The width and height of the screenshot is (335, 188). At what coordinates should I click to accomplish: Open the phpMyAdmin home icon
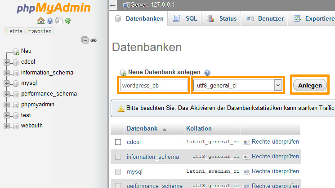[x=41, y=21]
